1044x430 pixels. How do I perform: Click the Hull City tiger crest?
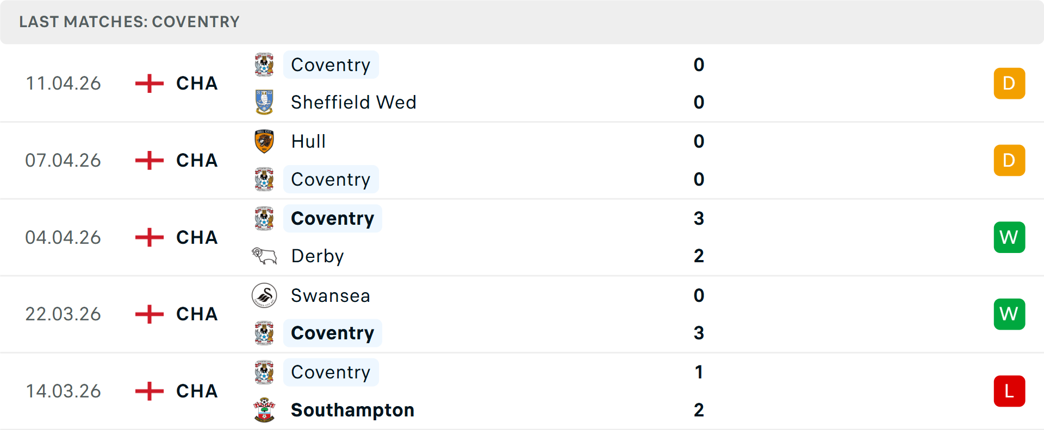click(264, 141)
